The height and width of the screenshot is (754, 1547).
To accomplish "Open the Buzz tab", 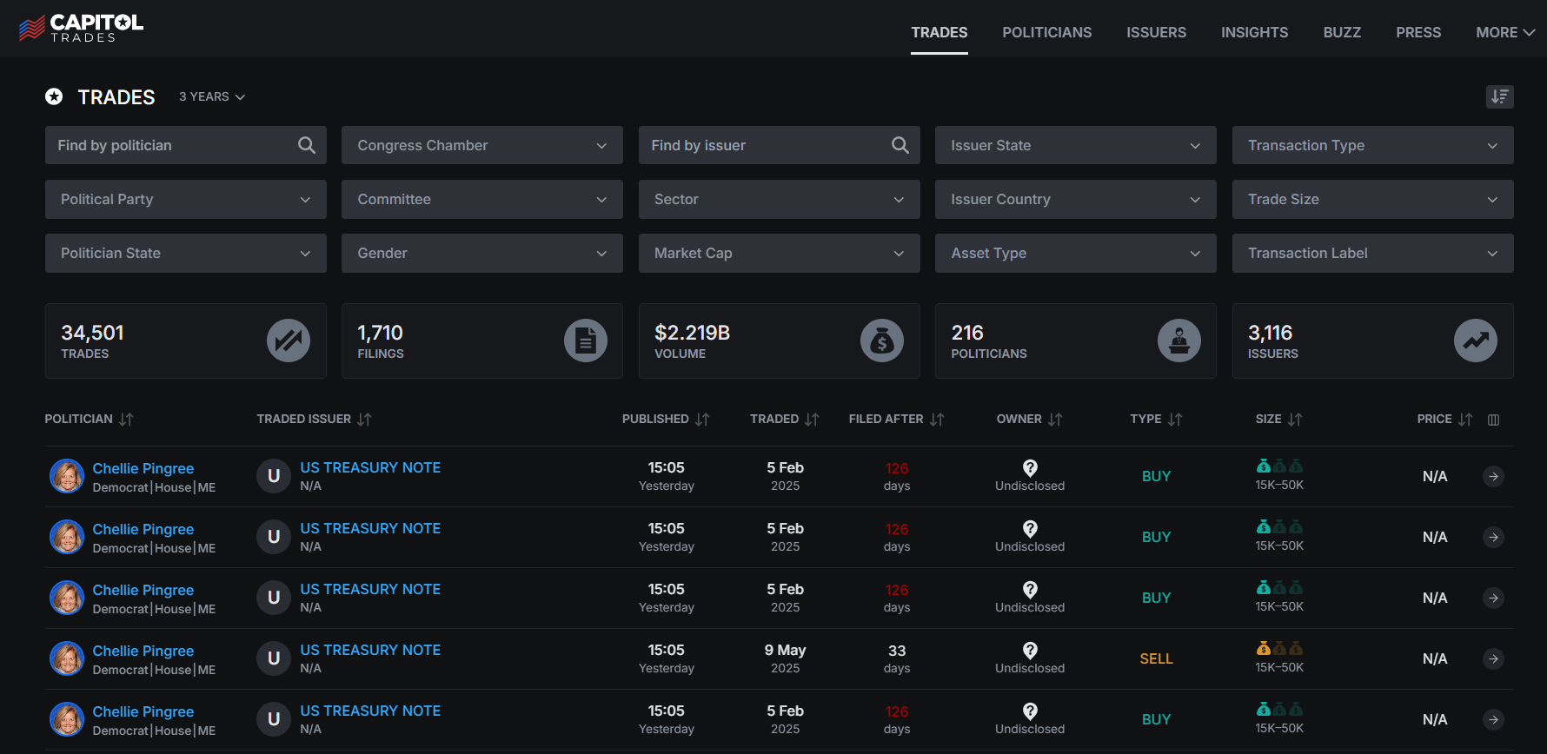I will click(1343, 32).
